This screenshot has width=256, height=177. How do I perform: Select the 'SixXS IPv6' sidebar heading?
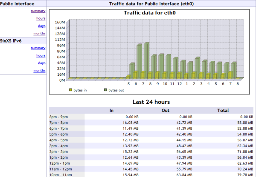[12, 41]
